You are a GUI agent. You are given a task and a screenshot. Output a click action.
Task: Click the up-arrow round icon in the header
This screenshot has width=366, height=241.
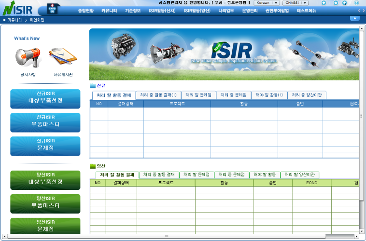(324, 3)
